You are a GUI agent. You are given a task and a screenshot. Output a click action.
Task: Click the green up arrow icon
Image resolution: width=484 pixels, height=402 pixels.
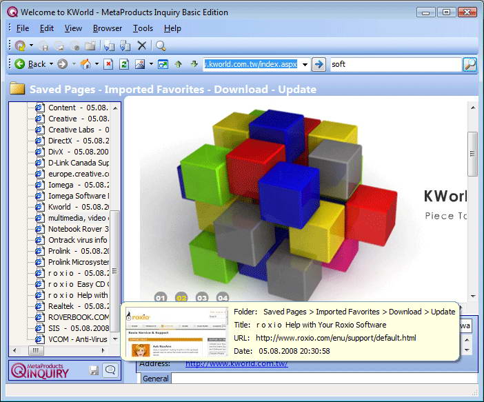[x=178, y=64]
